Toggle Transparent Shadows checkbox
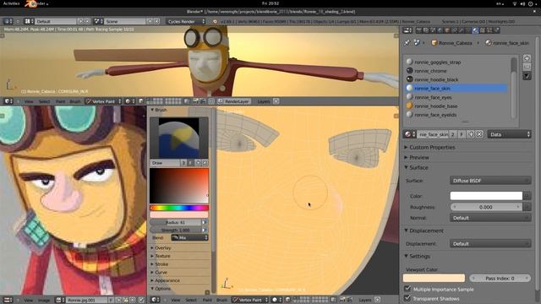 tap(407, 298)
